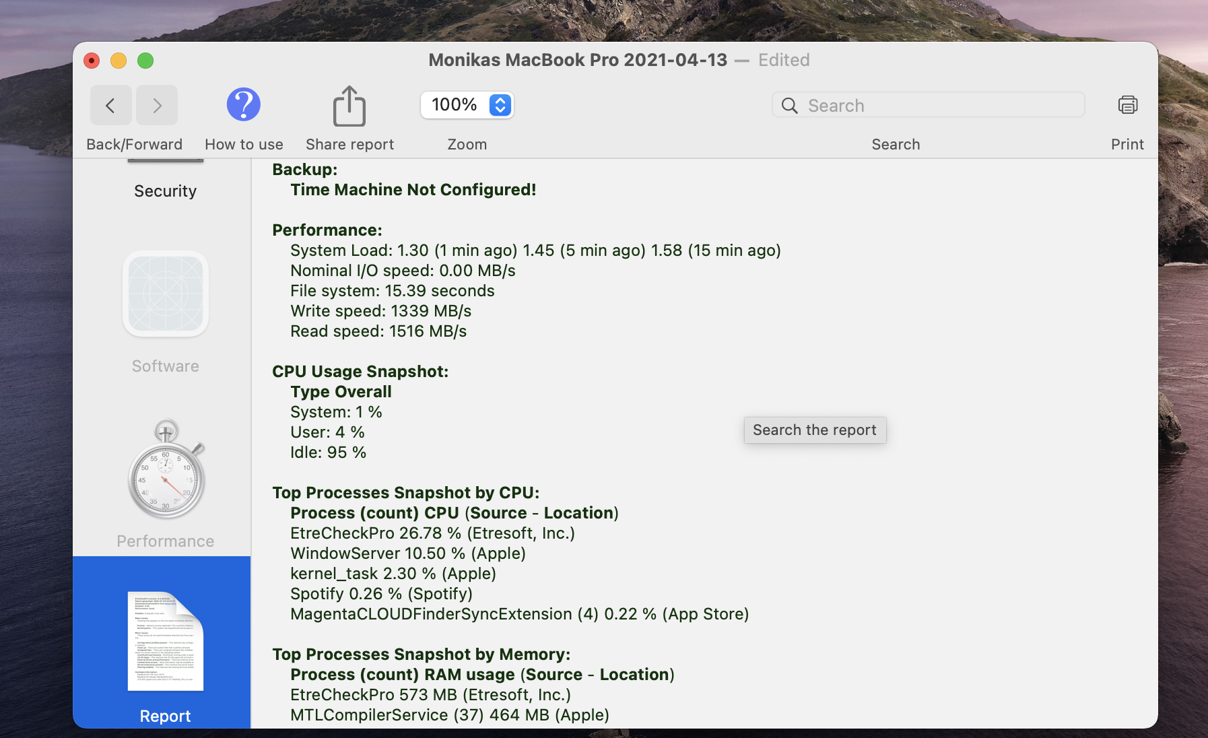Click the zoom stepper arrows
This screenshot has height=738, width=1208.
tap(500, 105)
